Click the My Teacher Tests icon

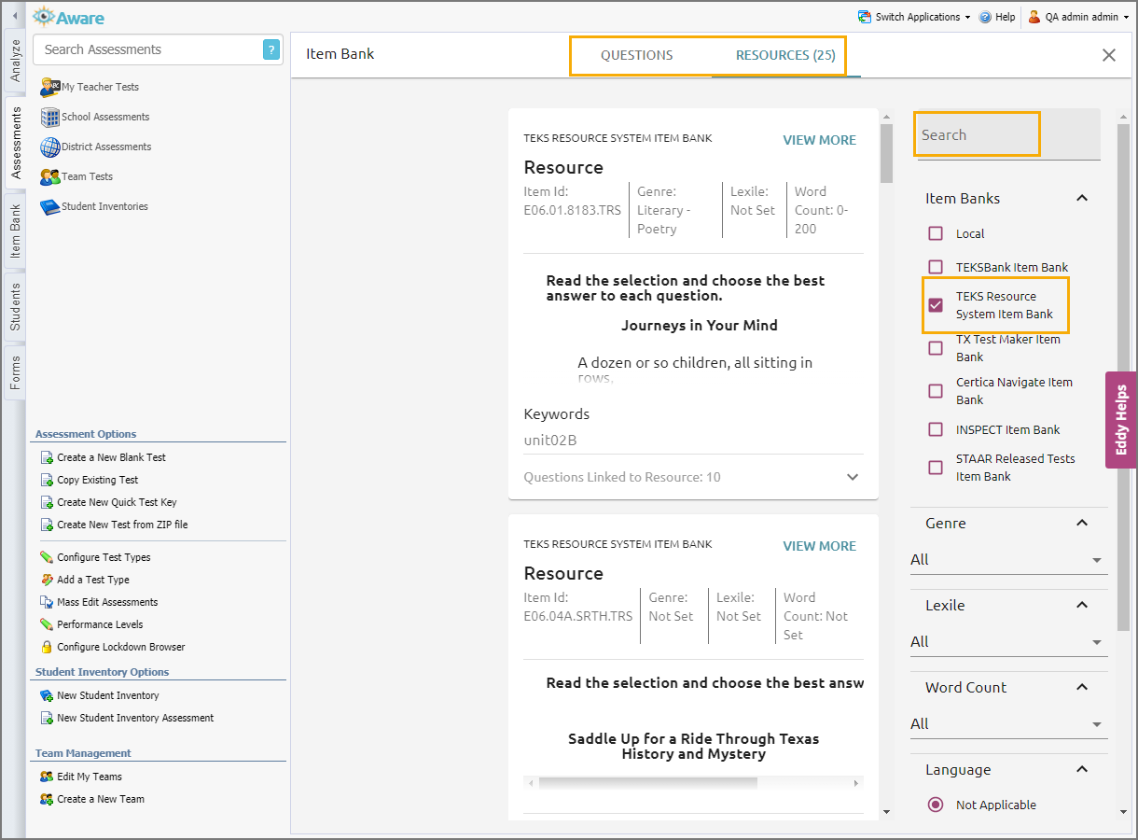tap(49, 87)
